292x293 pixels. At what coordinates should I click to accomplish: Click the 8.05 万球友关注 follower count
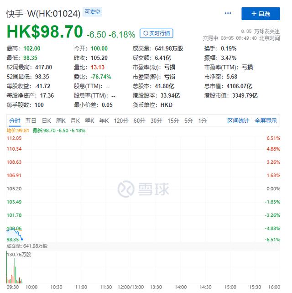tap(260, 31)
